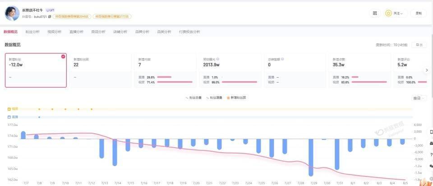The image size is (433, 186).
Task: Click the 7/20 date axis label
Action: [x=196, y=183]
